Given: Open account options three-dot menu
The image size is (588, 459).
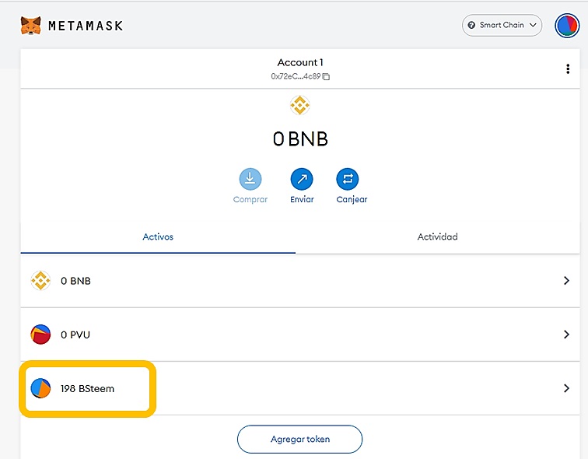Looking at the screenshot, I should point(568,69).
